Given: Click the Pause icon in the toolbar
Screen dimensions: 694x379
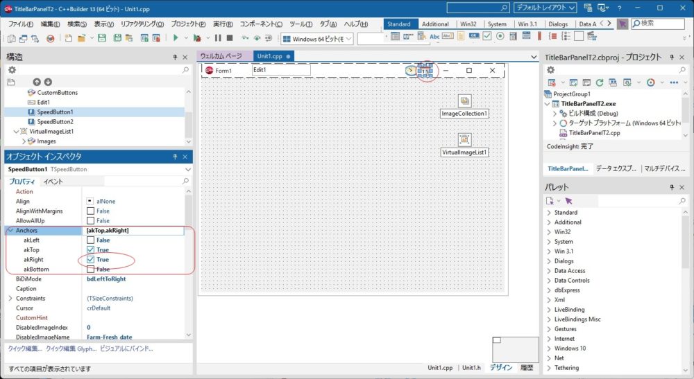Looking at the screenshot, I should click(x=219, y=38).
